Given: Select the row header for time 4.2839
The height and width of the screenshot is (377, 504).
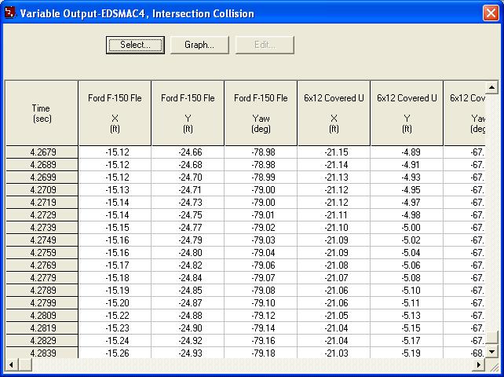Looking at the screenshot, I should point(42,353).
